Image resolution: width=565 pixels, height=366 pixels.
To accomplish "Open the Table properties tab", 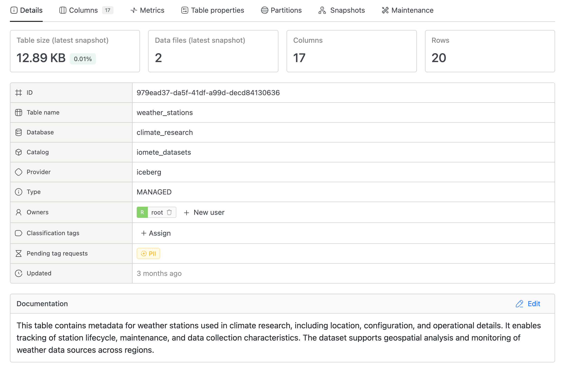I will (217, 10).
